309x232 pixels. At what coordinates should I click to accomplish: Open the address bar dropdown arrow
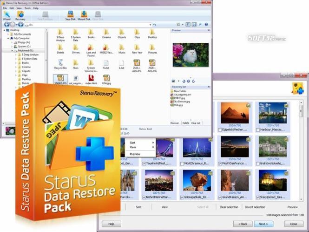coord(151,25)
